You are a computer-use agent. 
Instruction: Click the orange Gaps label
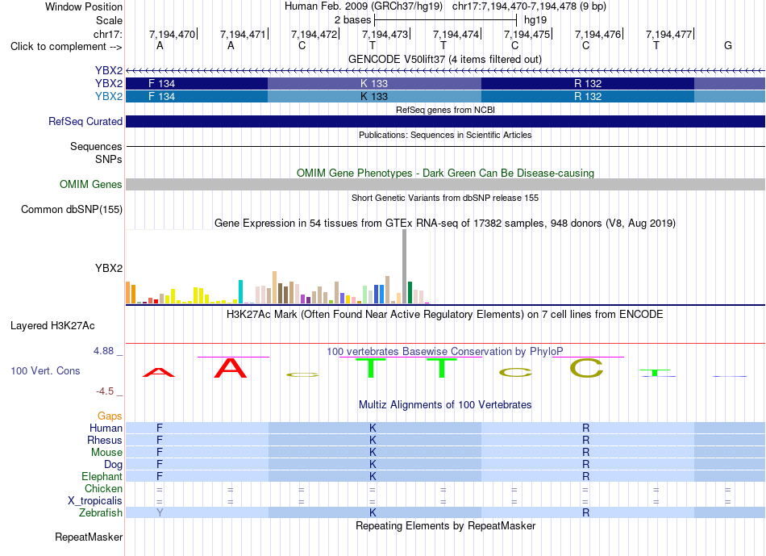pos(110,416)
